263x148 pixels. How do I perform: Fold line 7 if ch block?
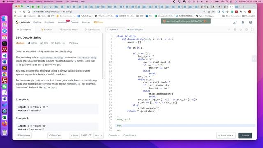113,53
